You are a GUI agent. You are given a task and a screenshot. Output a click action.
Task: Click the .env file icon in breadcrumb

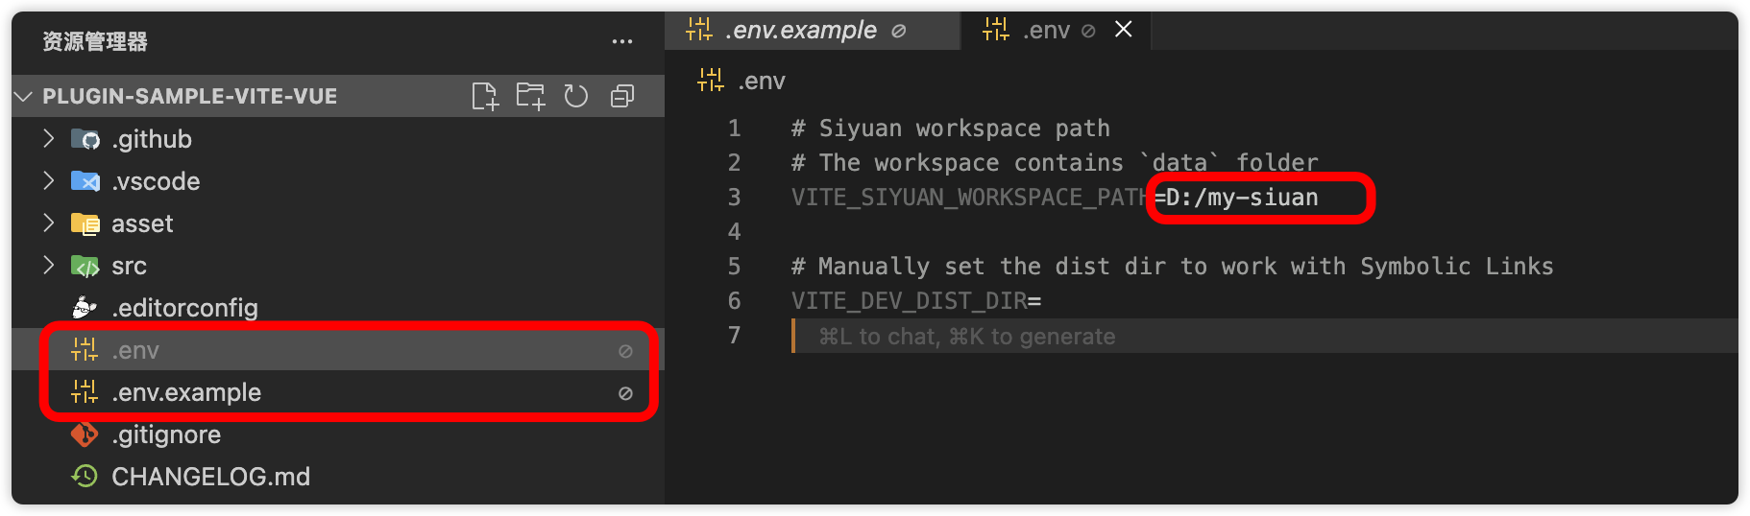pyautogui.click(x=711, y=81)
